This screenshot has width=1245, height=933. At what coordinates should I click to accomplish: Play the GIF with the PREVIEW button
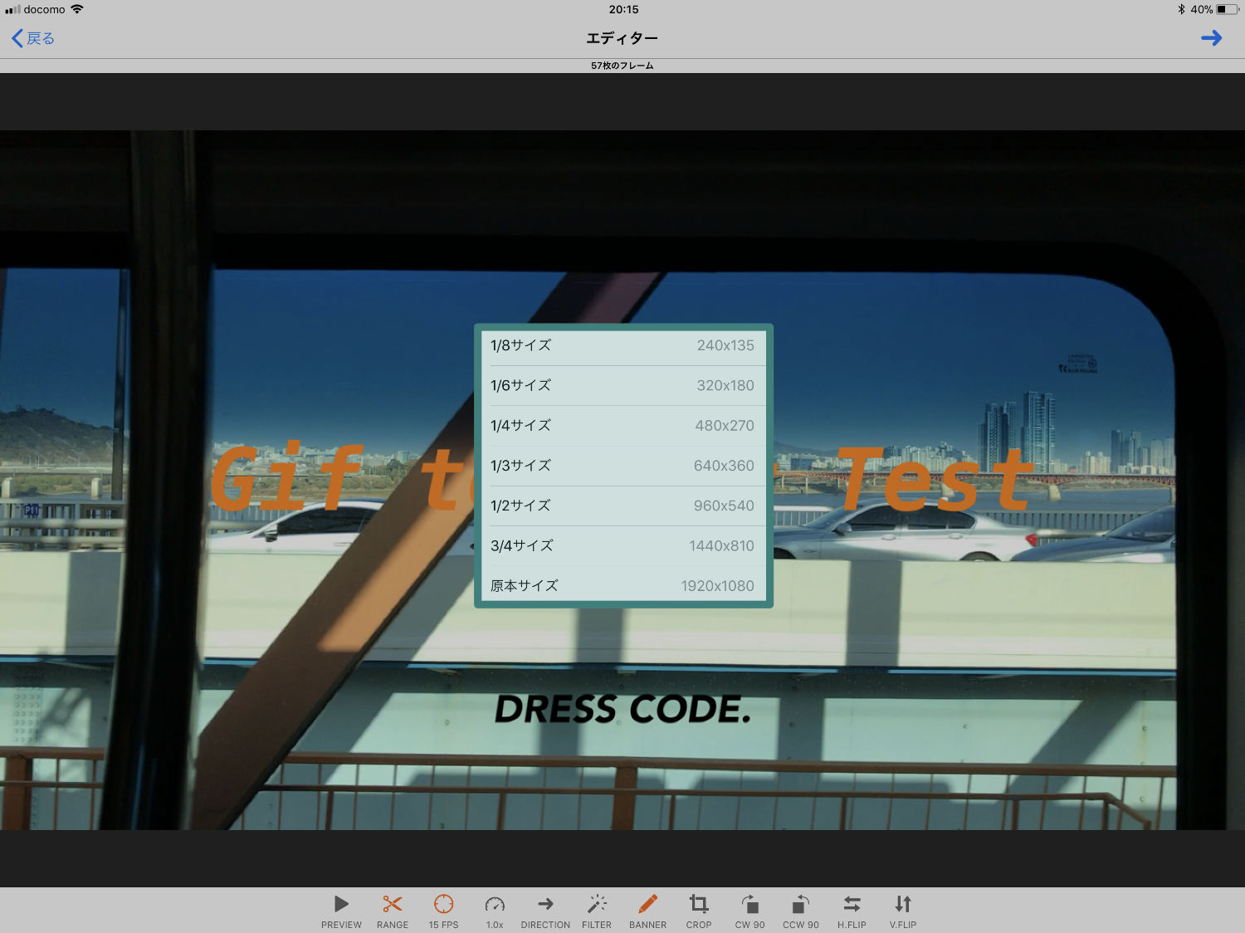pos(341,911)
